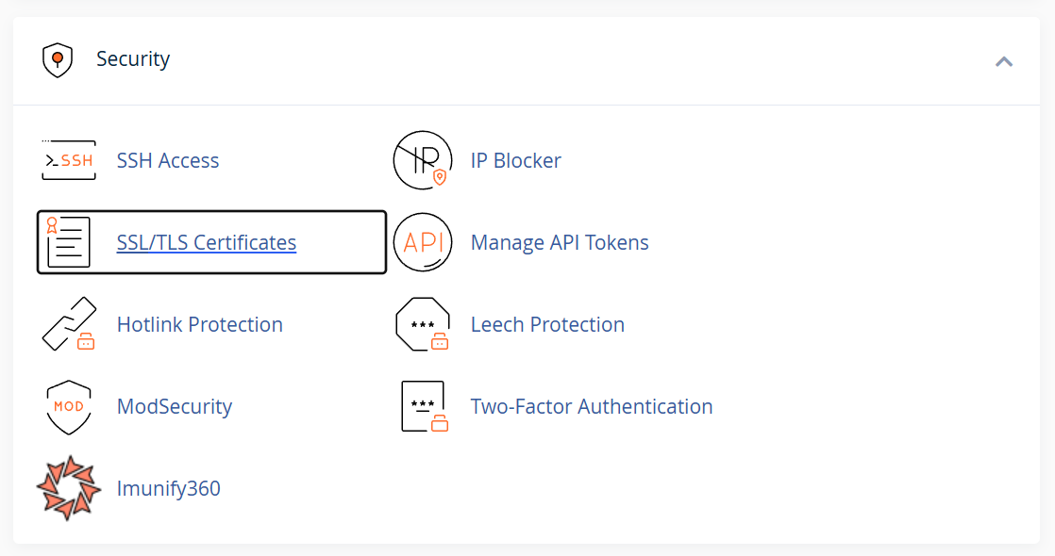
Task: Follow the SSL/TLS Certificates link
Action: (x=207, y=243)
